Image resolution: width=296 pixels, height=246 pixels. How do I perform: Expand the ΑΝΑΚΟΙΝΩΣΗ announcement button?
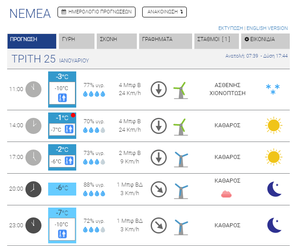[164, 12]
